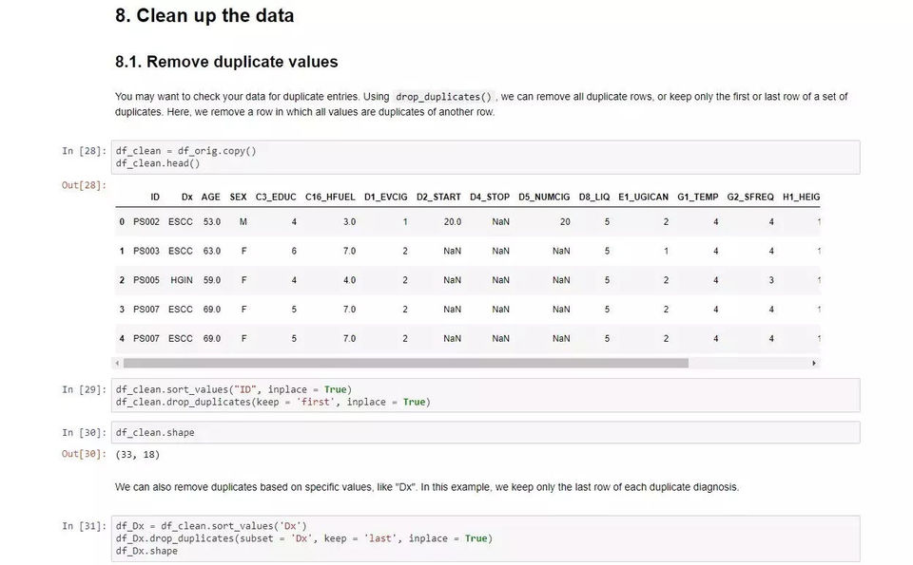Select the ID column header
The image size is (913, 565).
click(155, 198)
